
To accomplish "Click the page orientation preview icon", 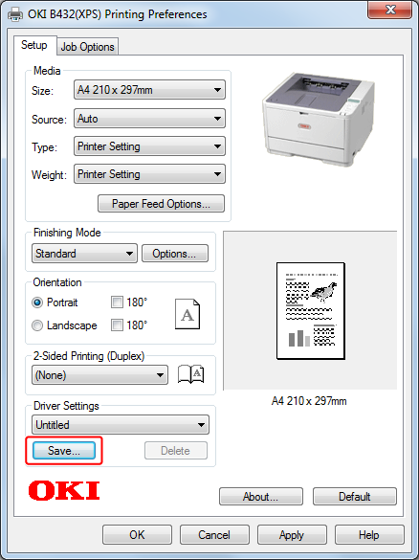I will click(x=187, y=314).
